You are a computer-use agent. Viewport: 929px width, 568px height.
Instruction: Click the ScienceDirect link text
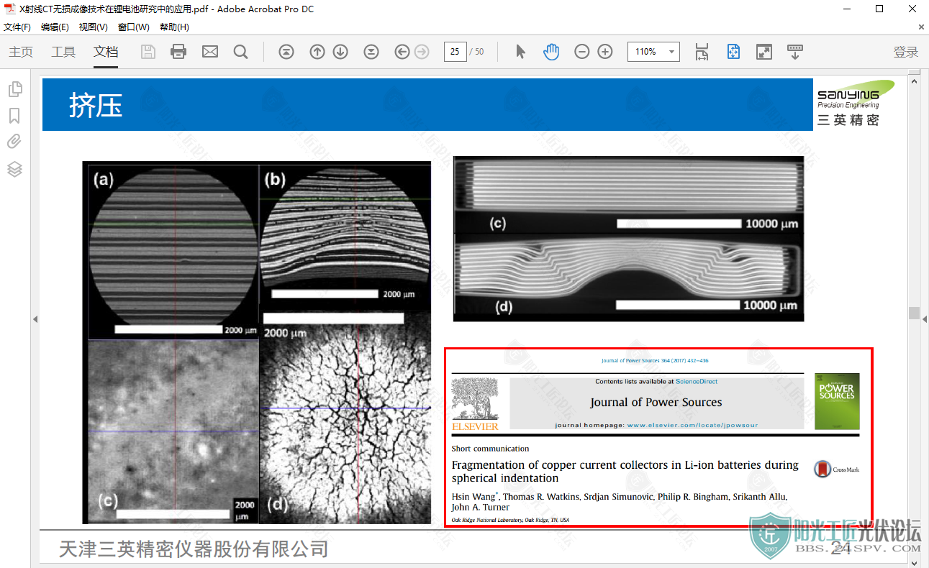coord(697,382)
